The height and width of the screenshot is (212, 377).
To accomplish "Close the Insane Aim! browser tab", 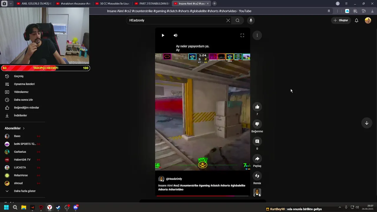I will point(208,4).
